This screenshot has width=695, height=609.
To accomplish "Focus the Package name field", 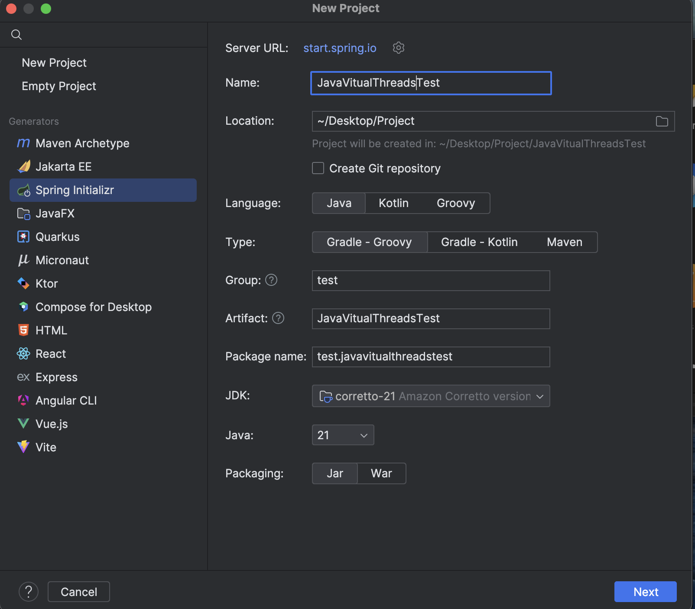I will (x=431, y=357).
